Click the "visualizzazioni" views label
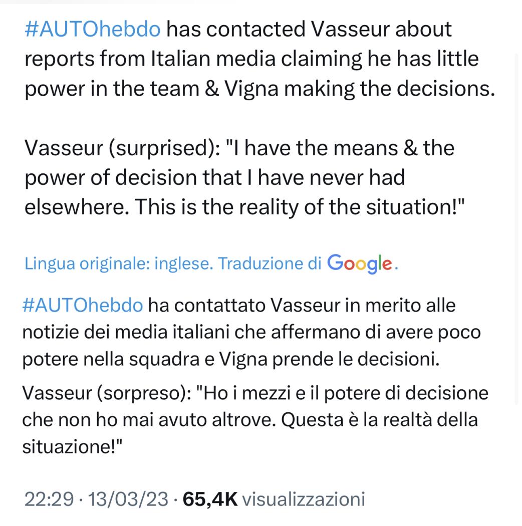 [304, 499]
